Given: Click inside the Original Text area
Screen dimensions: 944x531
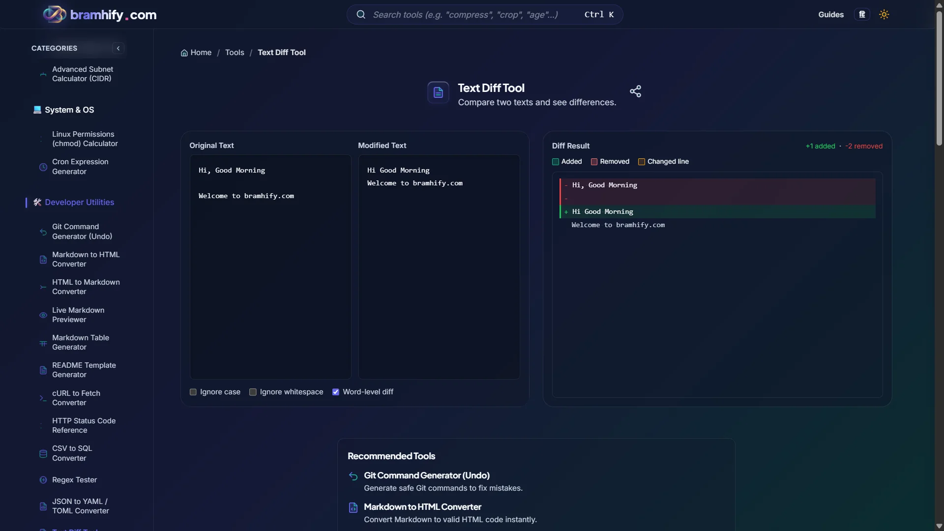Looking at the screenshot, I should [270, 267].
